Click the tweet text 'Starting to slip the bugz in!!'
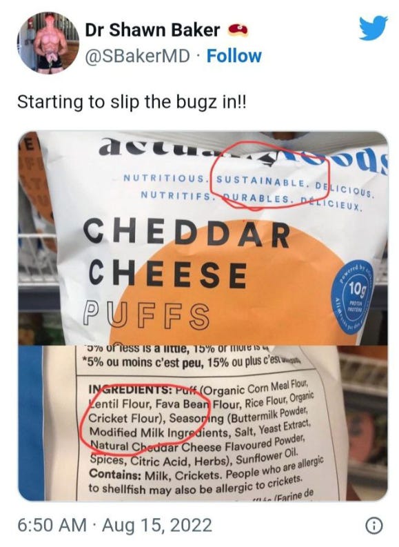 click(x=132, y=103)
